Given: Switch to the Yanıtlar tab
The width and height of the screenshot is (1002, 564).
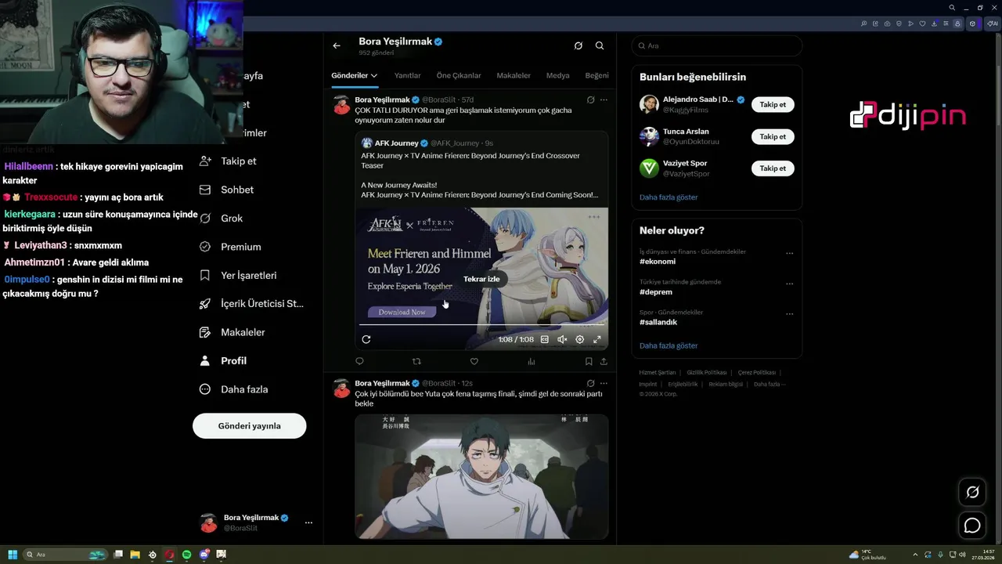Looking at the screenshot, I should tap(407, 76).
